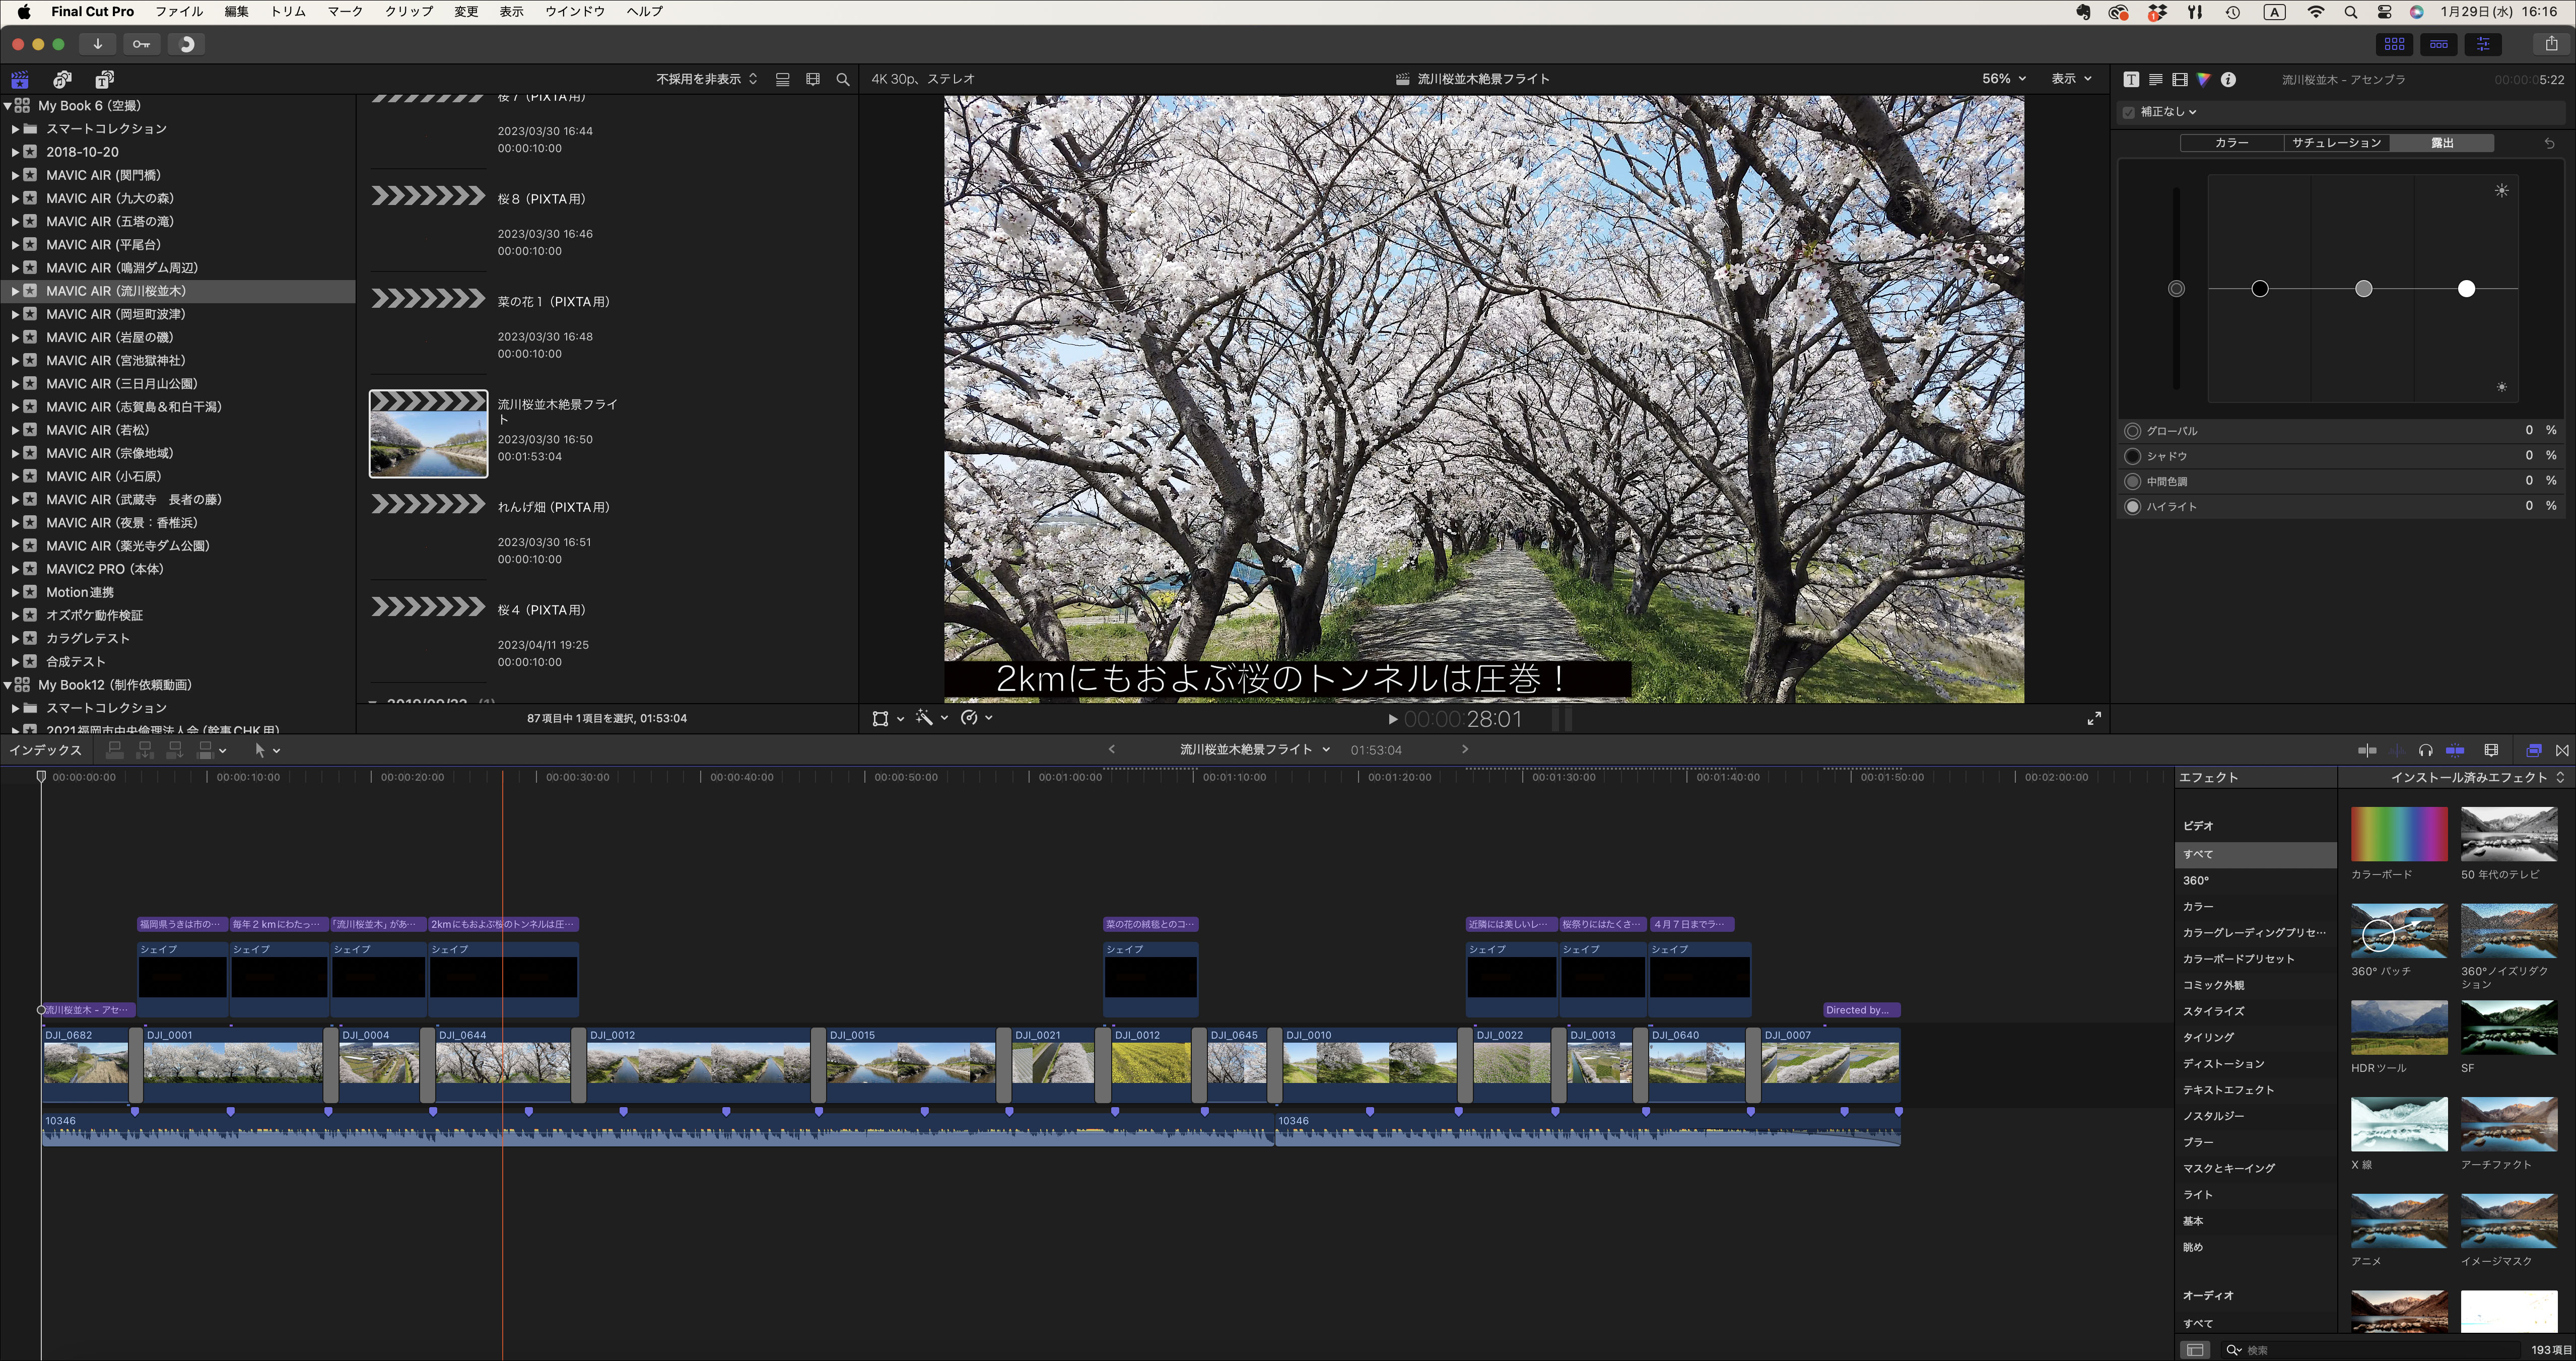Switch to the カラー tab
Viewport: 2576px width, 1361px height.
pos(2231,143)
